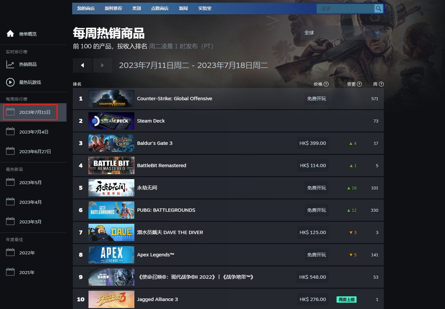Screen dimensions: 445x309
Task: Click the Steam Deck title text
Action: tap(151, 121)
